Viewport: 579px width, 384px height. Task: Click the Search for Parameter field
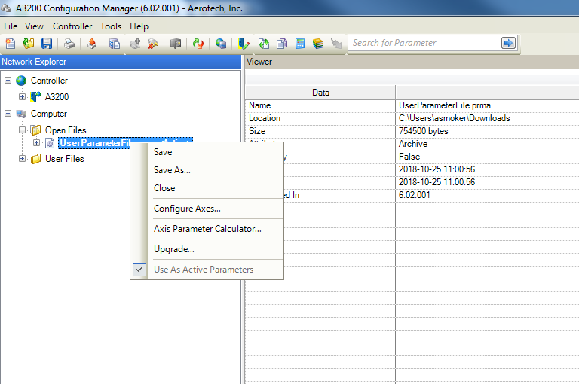pos(424,43)
